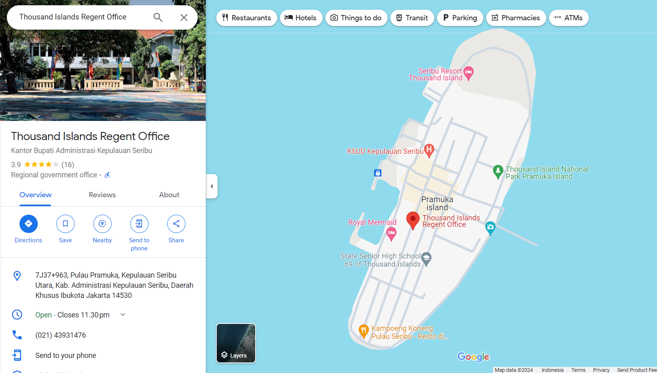657x373 pixels.
Task: Click the ferry transit station icon
Action: click(378, 173)
